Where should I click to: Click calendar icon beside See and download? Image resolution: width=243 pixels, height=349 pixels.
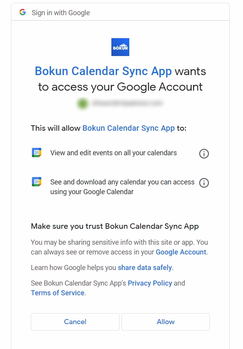pos(37,182)
